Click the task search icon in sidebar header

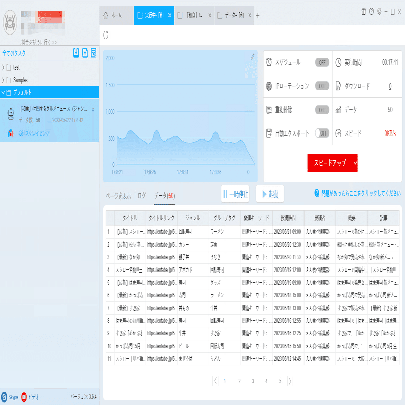point(94,53)
